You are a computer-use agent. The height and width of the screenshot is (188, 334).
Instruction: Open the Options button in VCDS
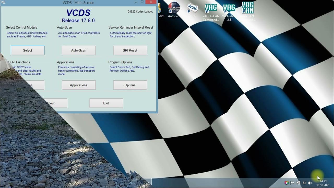tap(130, 85)
